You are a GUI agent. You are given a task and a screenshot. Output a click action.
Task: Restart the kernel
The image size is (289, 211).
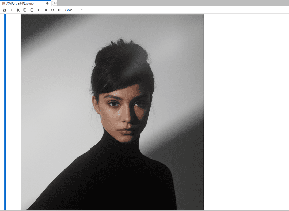tap(52, 10)
